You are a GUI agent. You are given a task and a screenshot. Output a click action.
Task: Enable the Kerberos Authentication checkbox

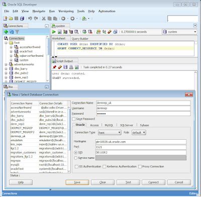(x=105, y=166)
